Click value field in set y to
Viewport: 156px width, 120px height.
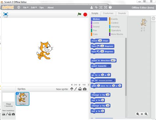click(x=103, y=111)
